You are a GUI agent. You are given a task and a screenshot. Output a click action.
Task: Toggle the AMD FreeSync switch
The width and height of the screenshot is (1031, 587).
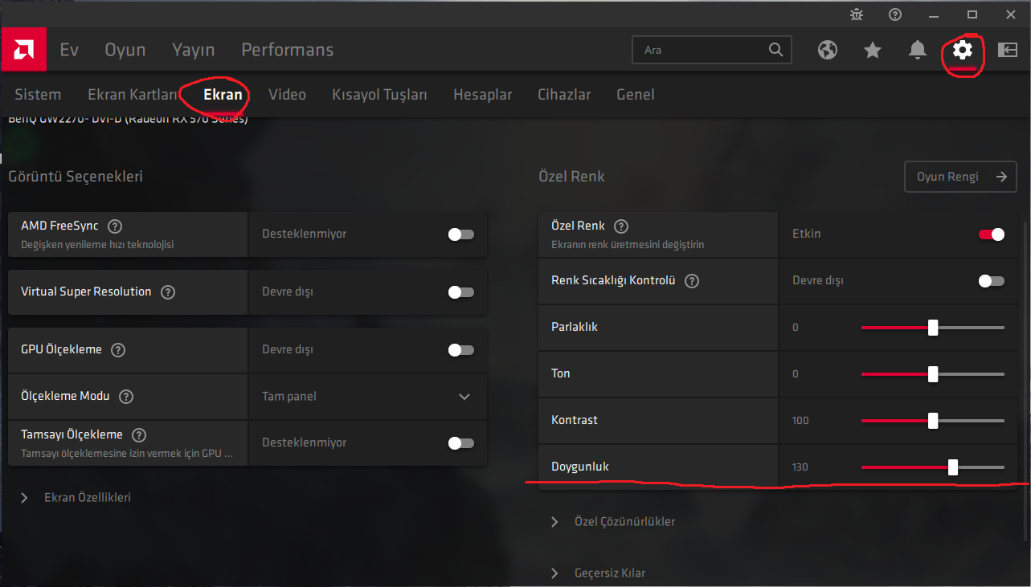tap(461, 234)
